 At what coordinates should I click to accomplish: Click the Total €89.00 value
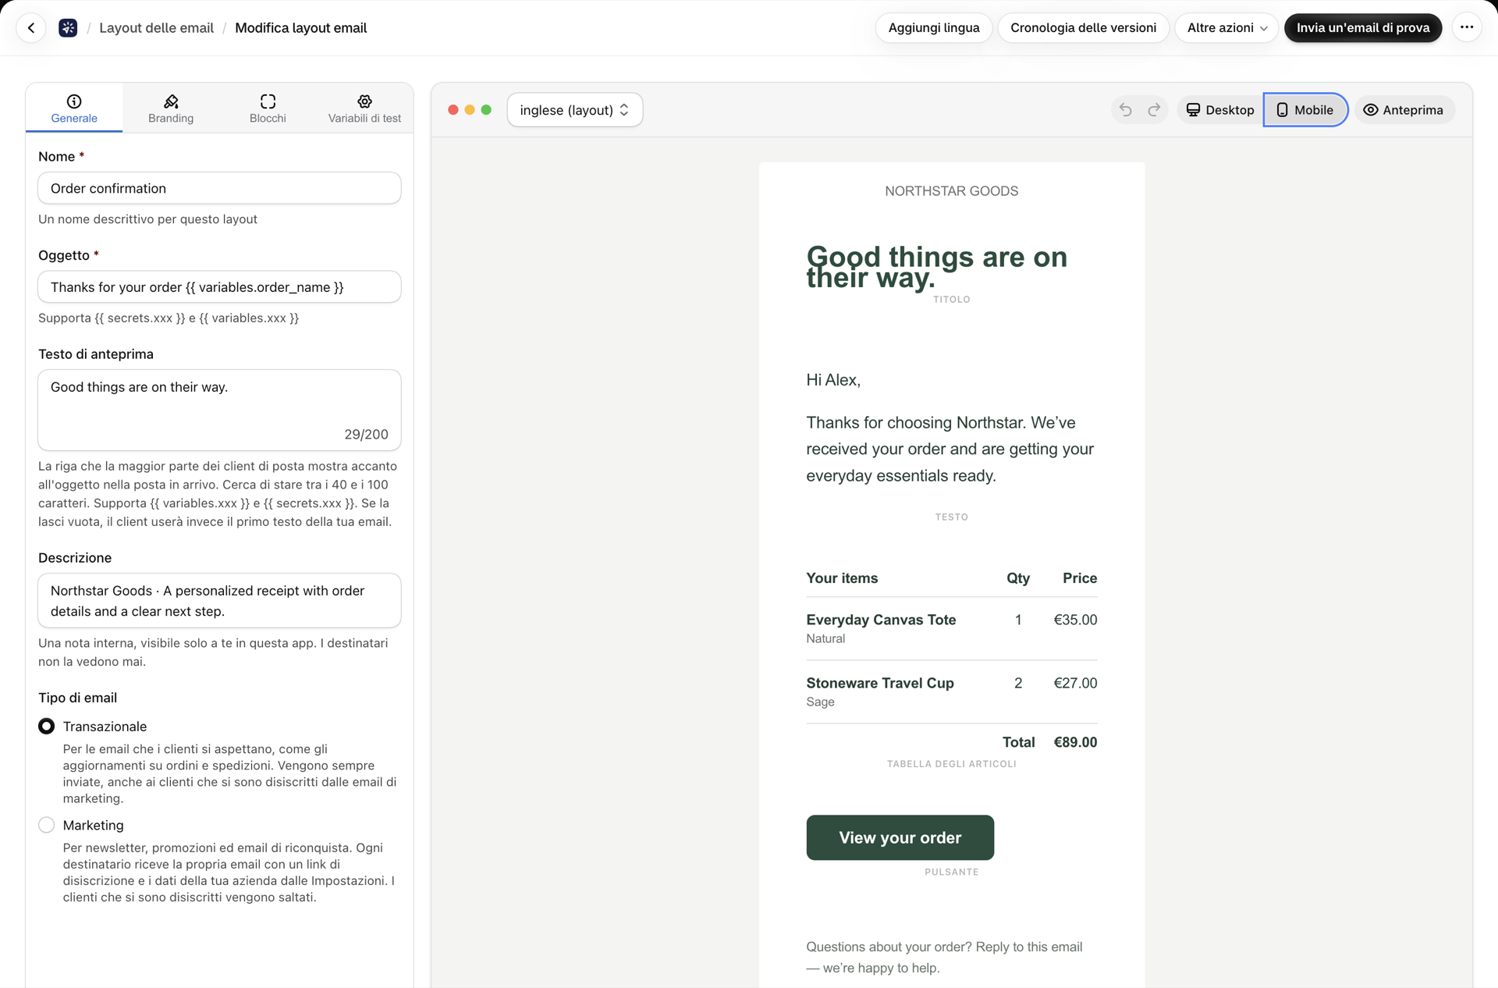(1075, 742)
